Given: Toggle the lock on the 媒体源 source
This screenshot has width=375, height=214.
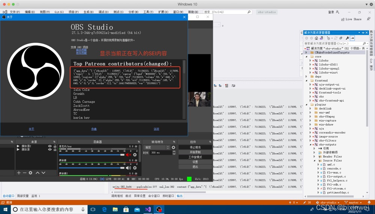Looking at the screenshot, I should coord(55,150).
